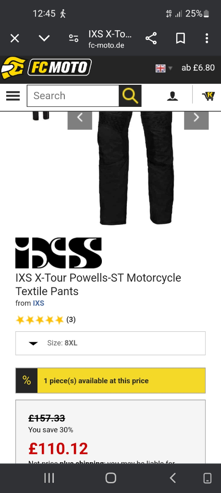Tap Android recent apps navigation button
This screenshot has width=221, height=493.
pyautogui.click(x=49, y=478)
